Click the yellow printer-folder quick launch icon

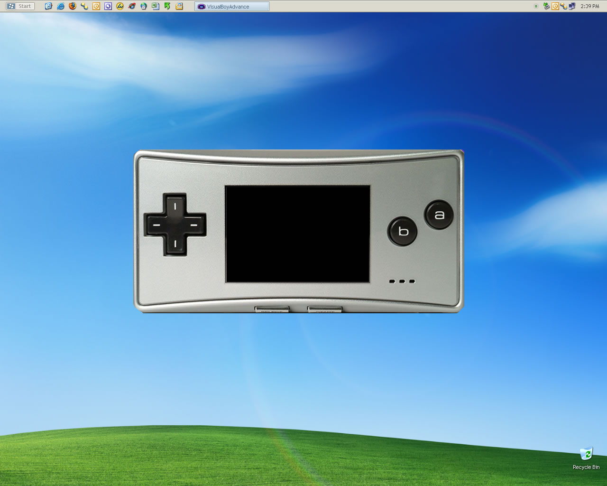pos(179,6)
